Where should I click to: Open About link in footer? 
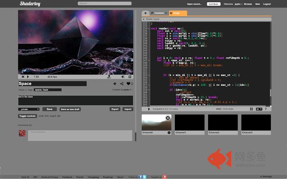tap(120, 177)
